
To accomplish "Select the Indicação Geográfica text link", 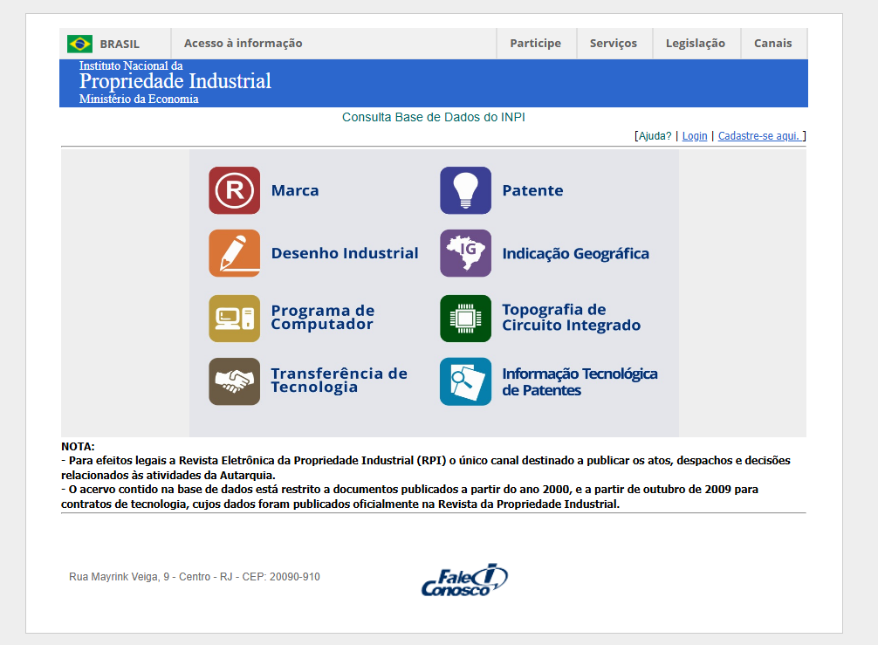I will [x=576, y=254].
